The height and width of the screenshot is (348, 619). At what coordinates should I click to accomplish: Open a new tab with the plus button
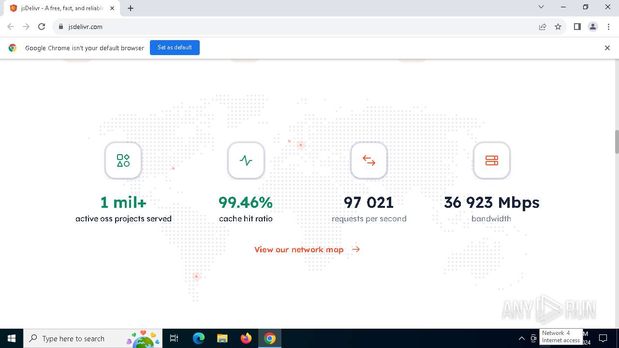click(131, 8)
